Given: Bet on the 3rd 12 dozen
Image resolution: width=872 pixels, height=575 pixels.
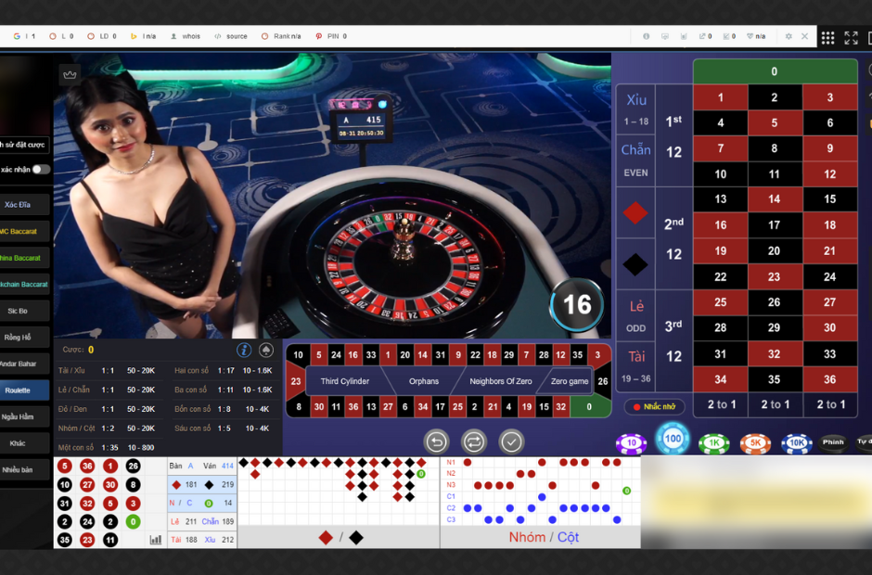Looking at the screenshot, I should coord(673,340).
